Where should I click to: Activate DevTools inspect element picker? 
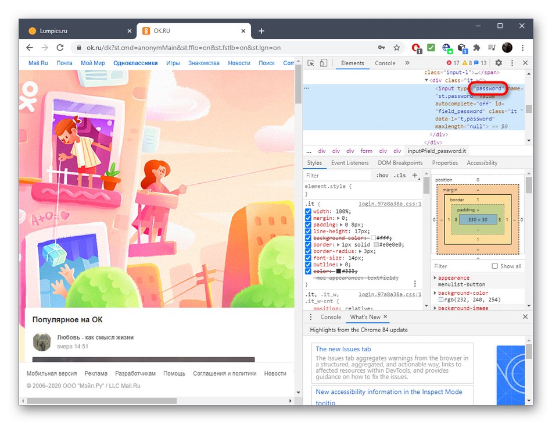click(310, 63)
